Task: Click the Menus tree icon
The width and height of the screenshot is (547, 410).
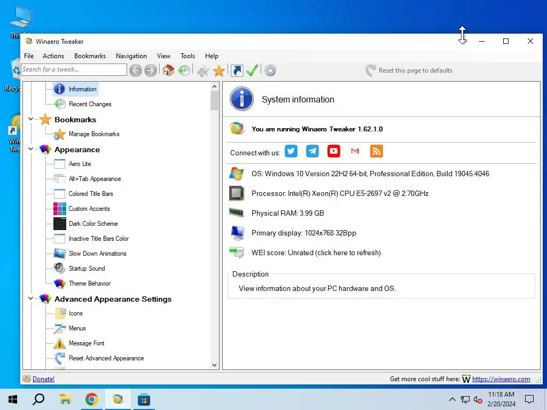Action: 60,328
